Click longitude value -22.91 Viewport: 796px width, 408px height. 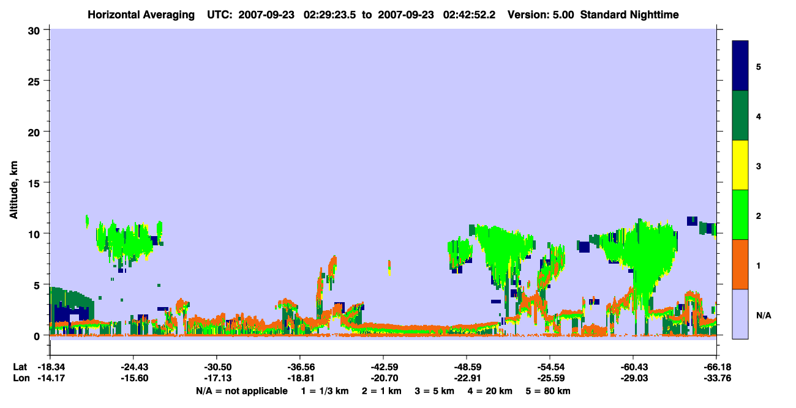point(467,379)
